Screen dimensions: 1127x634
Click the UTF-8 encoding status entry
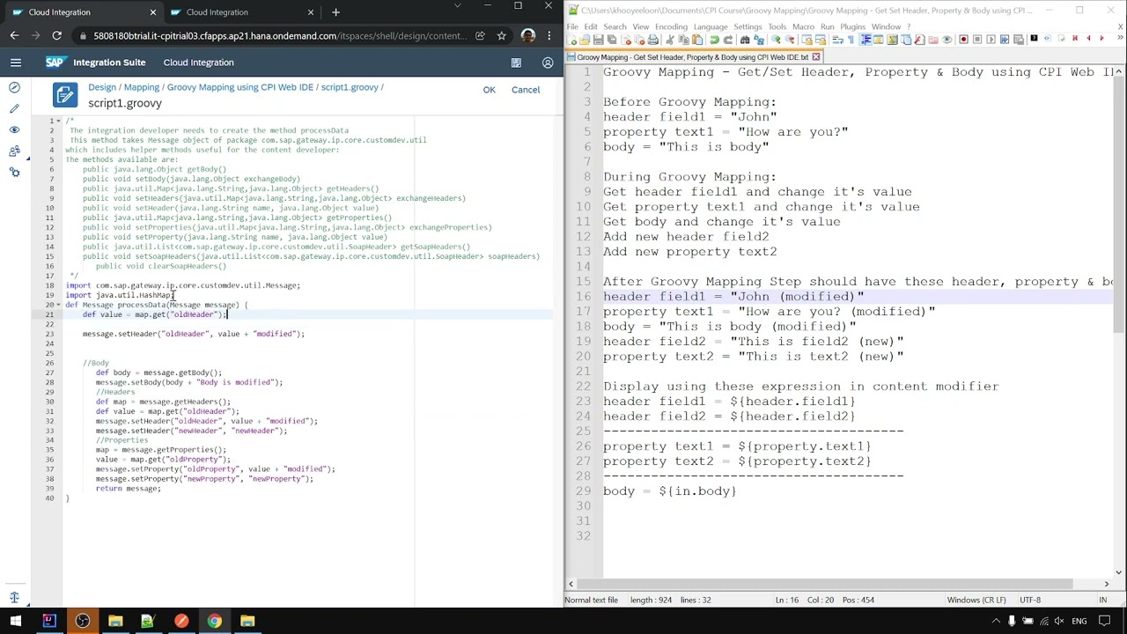[x=1030, y=600]
